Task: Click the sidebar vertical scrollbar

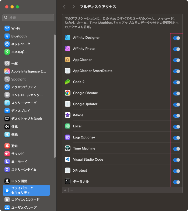Action: (x=55, y=95)
